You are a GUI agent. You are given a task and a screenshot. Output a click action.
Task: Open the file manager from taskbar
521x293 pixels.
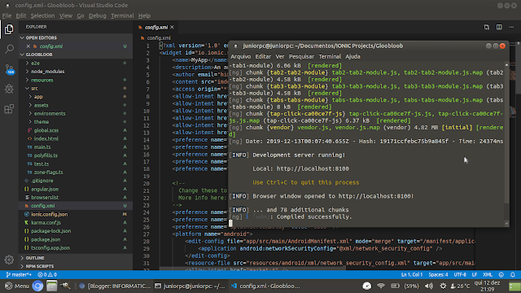tap(51, 286)
